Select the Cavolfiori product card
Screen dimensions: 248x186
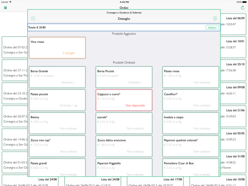(x=190, y=100)
